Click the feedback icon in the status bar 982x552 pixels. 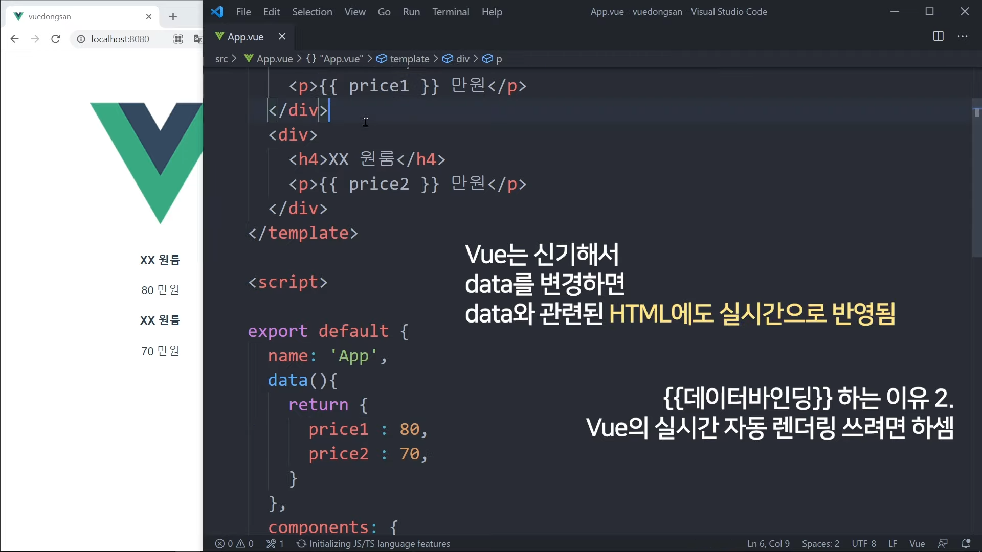click(943, 543)
